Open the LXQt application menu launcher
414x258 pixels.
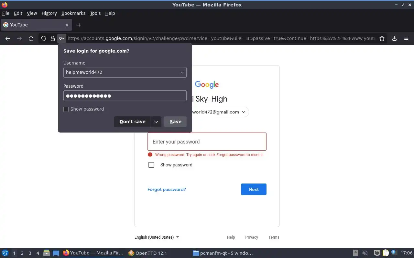pos(5,253)
